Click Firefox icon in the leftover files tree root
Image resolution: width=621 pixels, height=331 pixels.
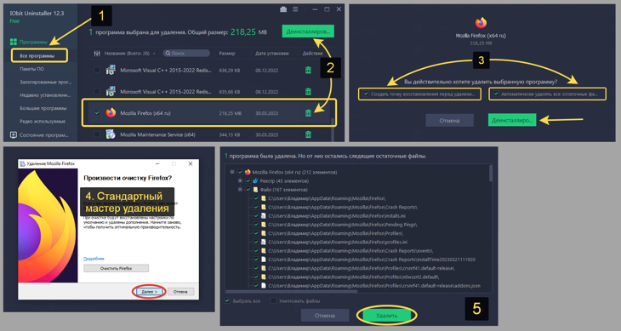click(x=248, y=172)
